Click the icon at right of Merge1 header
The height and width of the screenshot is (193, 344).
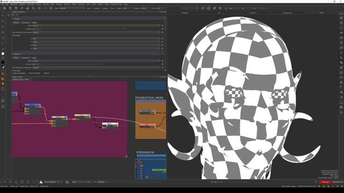pyautogui.click(x=163, y=19)
